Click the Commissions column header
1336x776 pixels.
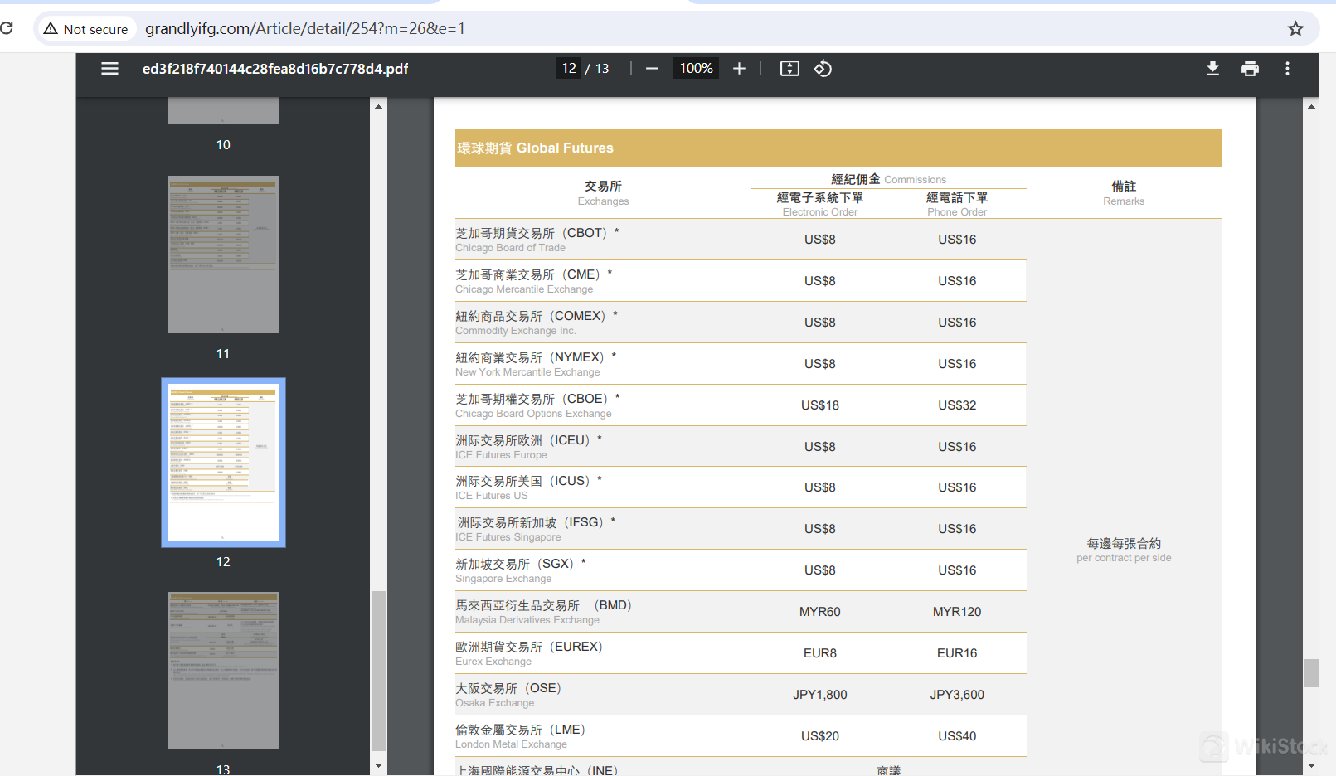tap(888, 179)
